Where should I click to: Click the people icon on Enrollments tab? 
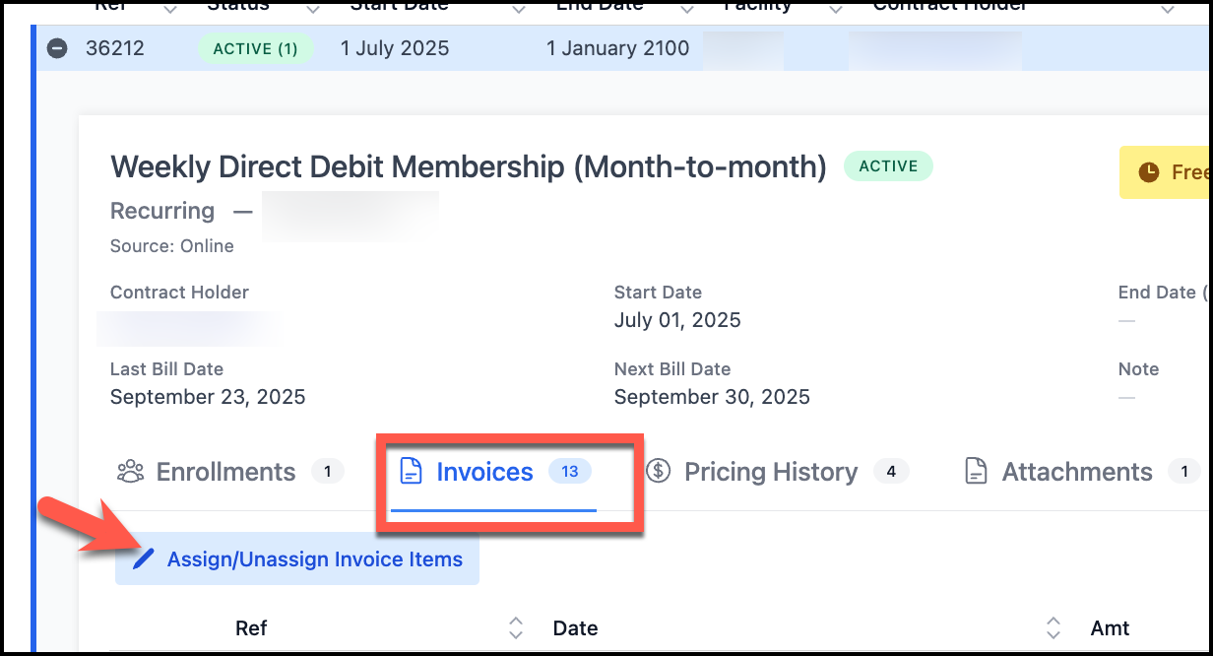pyautogui.click(x=130, y=472)
